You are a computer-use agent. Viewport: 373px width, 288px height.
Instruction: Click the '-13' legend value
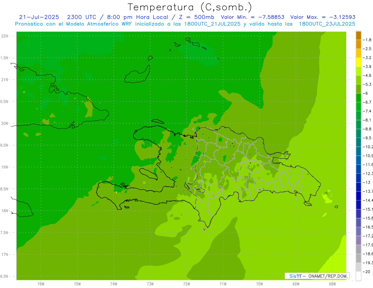tap(367, 182)
